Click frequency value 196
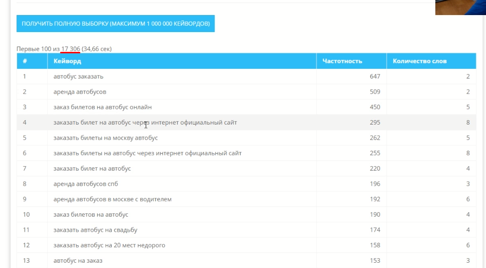The width and height of the screenshot is (486, 268). 375,184
